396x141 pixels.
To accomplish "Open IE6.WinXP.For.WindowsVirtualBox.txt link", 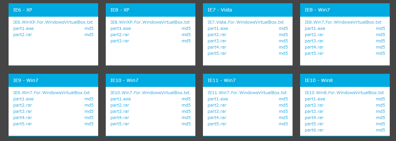I will 53,22.
